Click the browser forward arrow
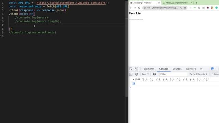Viewport: 219px width, 123px height. tap(135, 8)
